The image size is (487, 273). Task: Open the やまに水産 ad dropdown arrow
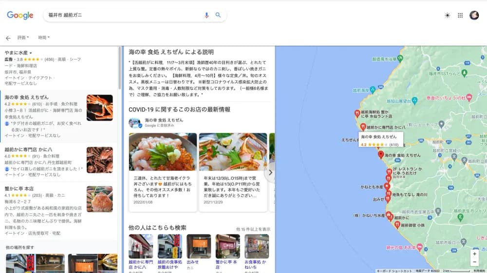pyautogui.click(x=31, y=53)
